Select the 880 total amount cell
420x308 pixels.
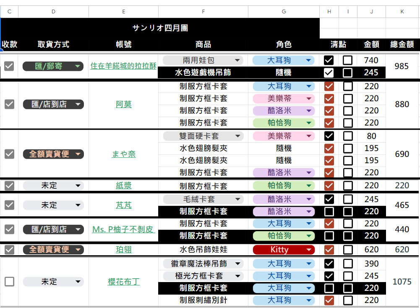pyautogui.click(x=402, y=104)
